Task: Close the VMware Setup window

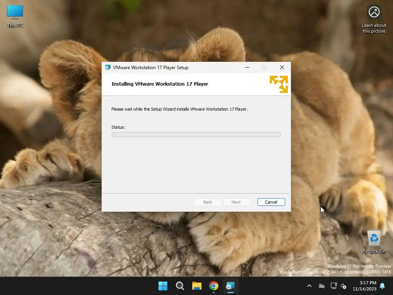Action: pyautogui.click(x=282, y=67)
